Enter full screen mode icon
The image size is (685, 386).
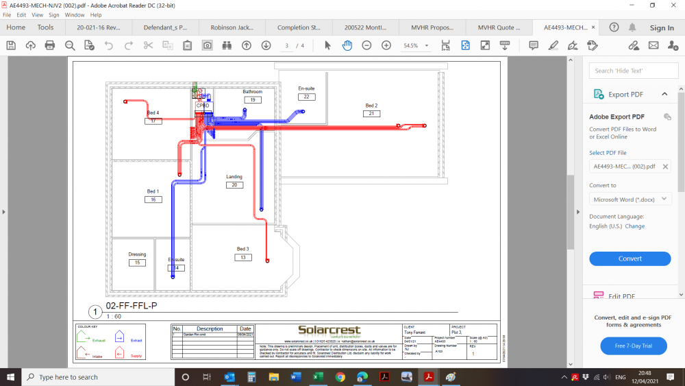(485, 45)
